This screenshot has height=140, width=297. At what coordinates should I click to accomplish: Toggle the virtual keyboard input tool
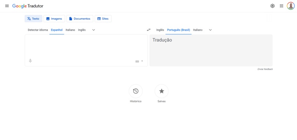click(x=137, y=61)
